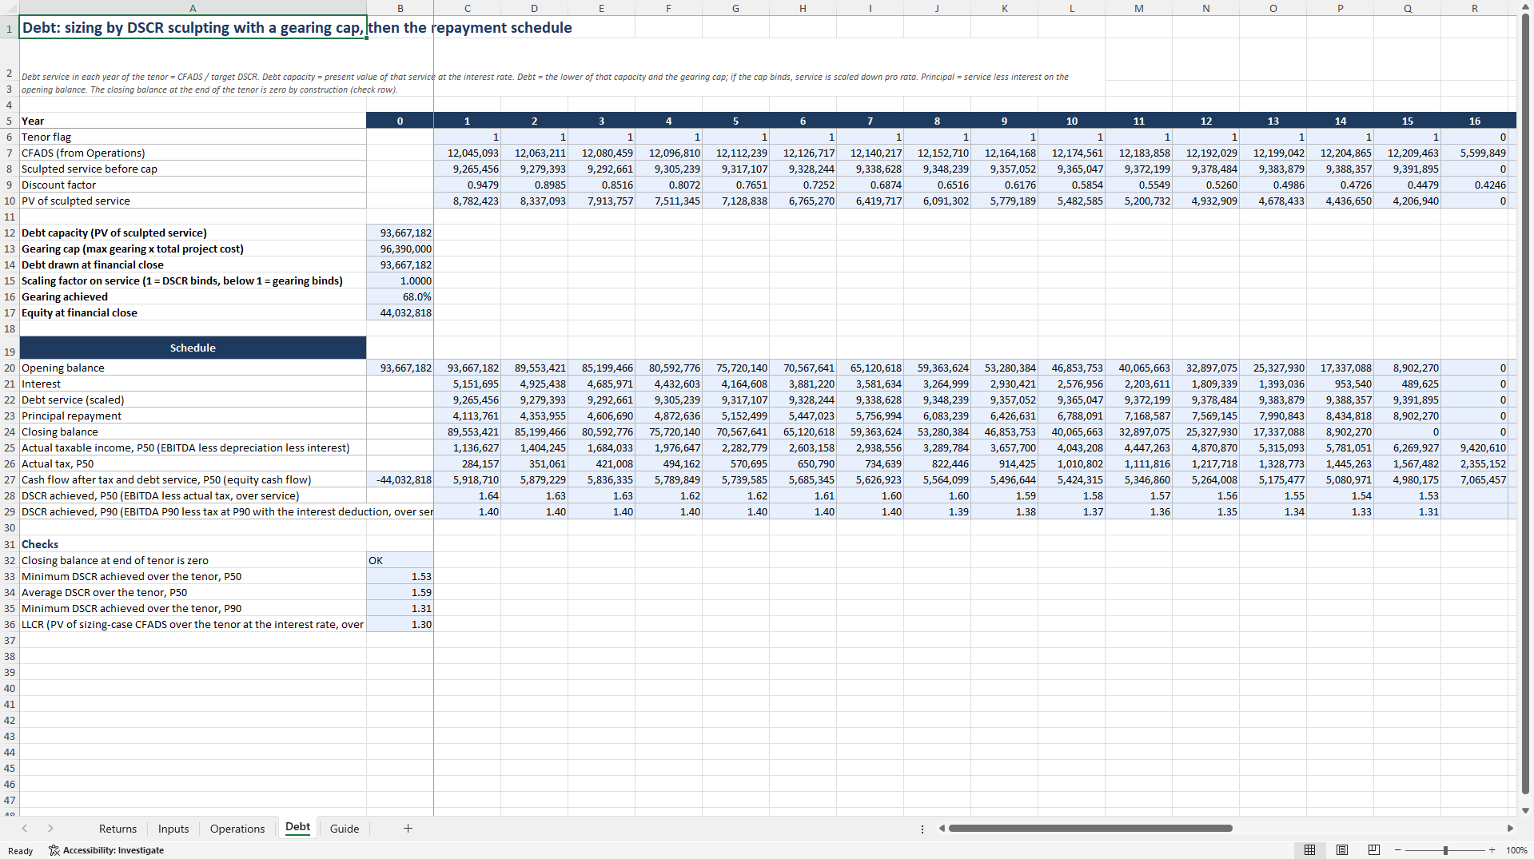
Task: Click year 1 CFADS value 12,045,093
Action: tap(467, 153)
